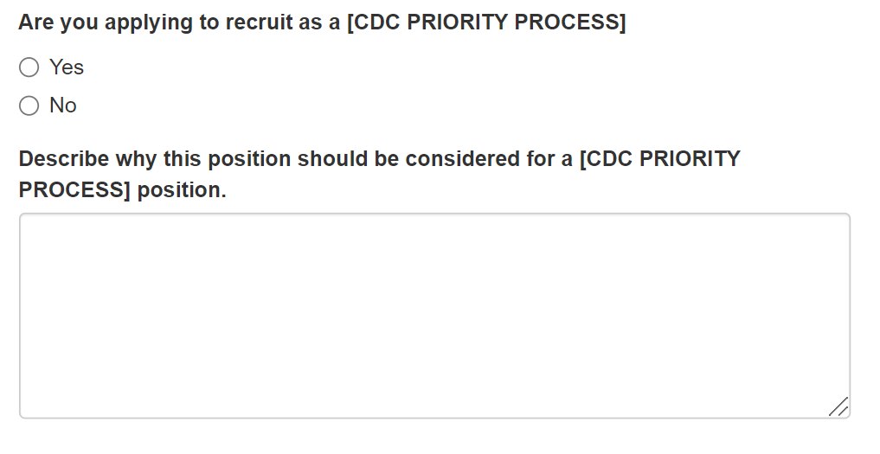This screenshot has height=454, width=880.
Task: Click '[CDC PRIORITY PROCESS]' in the first question
Action: (485, 22)
